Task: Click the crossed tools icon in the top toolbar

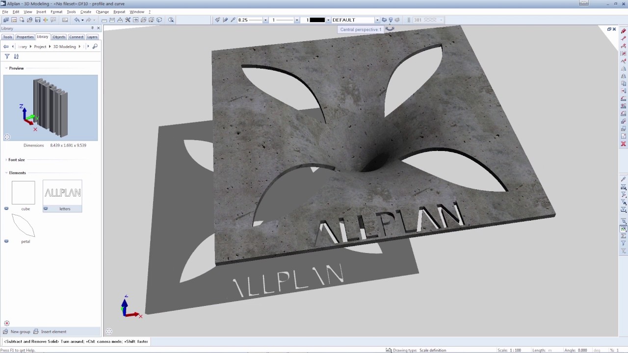Action: (128, 20)
